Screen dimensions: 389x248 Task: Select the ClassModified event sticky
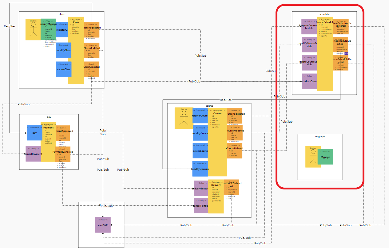pyautogui.click(x=92, y=51)
